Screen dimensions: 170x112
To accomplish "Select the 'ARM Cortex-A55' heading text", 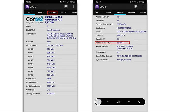I will pyautogui.click(x=53, y=17).
